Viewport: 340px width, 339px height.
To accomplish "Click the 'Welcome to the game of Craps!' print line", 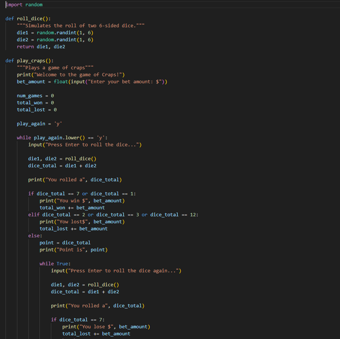I will pyautogui.click(x=71, y=75).
